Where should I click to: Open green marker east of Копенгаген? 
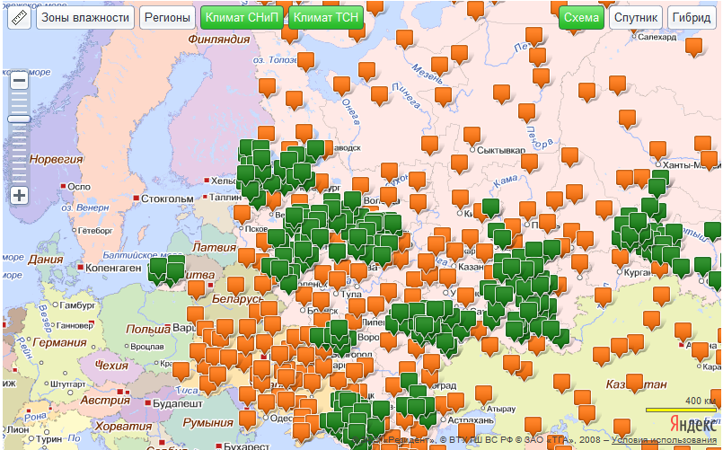click(x=159, y=268)
